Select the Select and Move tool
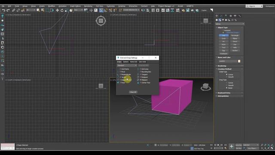275x155 pixels. click(x=57, y=10)
